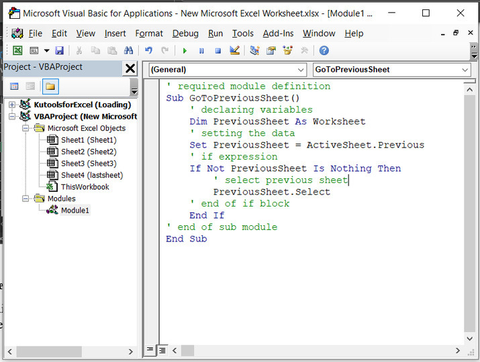Image resolution: width=480 pixels, height=362 pixels.
Task: Click the View Microsoft Excel toolbar icon
Action: (x=17, y=50)
